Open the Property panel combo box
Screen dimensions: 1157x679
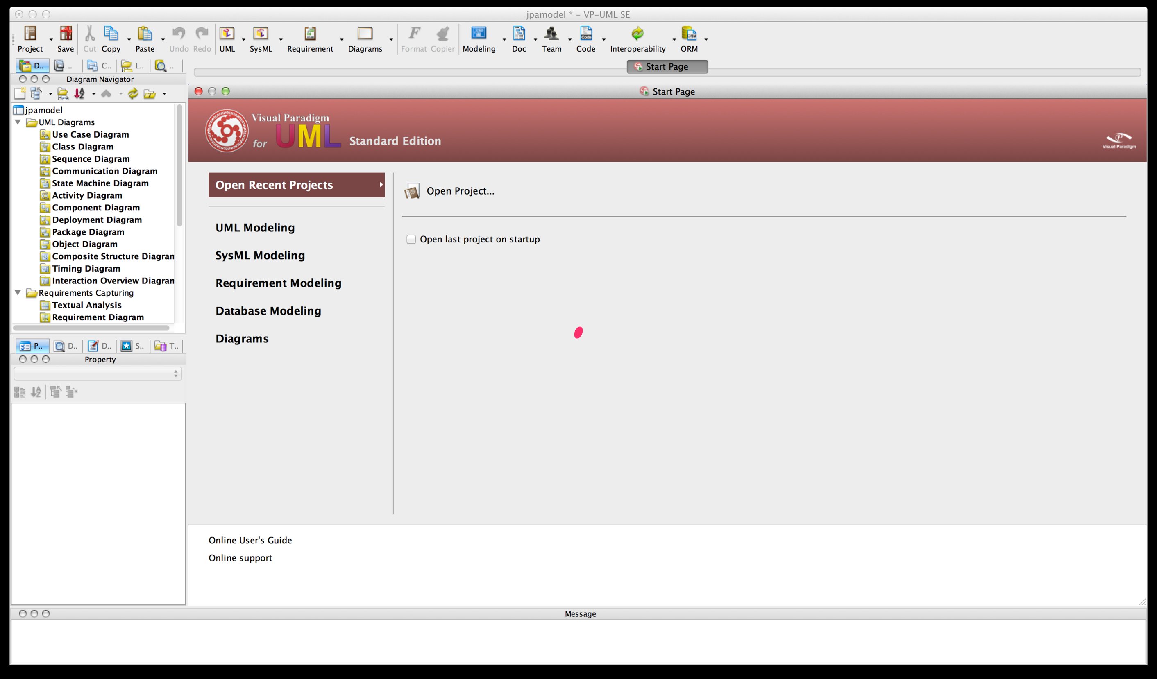click(98, 374)
